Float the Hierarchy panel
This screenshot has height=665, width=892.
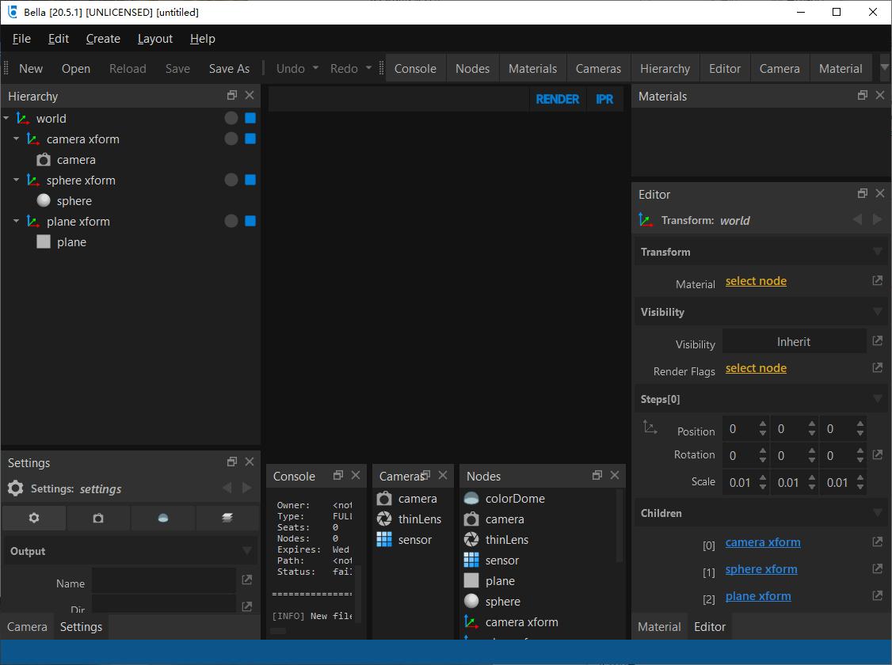coord(231,96)
